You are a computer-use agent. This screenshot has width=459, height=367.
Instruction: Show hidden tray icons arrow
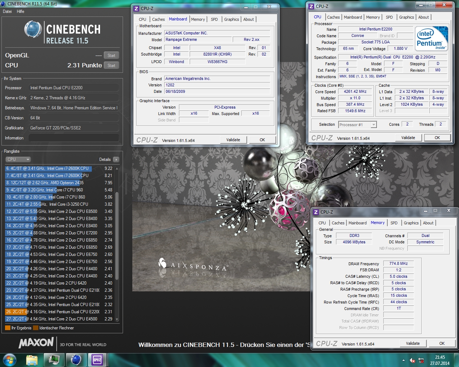coord(403,360)
